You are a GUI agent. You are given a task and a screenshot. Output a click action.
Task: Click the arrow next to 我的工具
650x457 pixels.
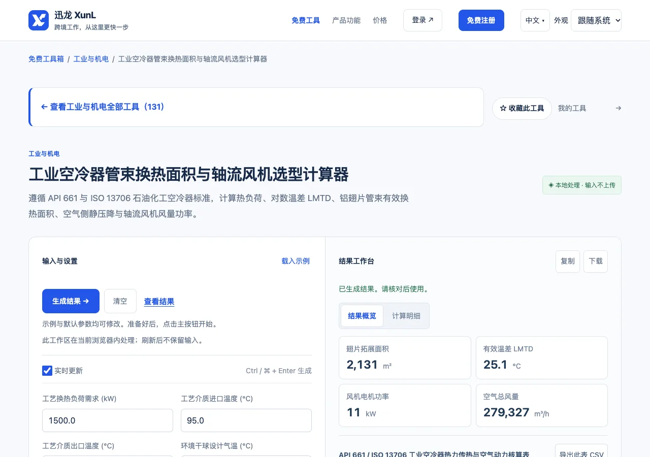click(x=618, y=108)
